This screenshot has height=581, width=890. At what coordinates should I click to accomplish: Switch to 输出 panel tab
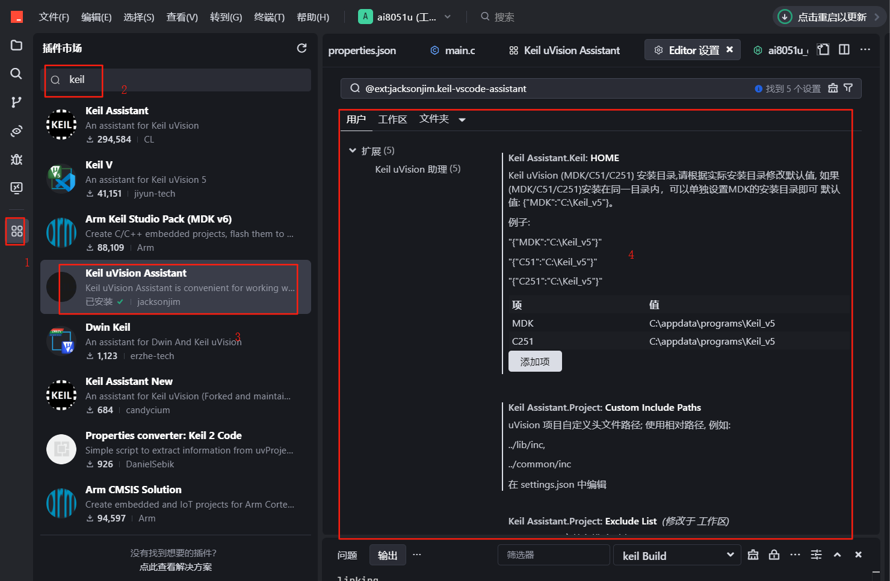(x=388, y=555)
